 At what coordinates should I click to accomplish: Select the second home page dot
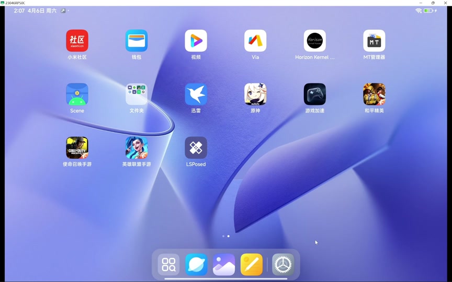point(228,236)
